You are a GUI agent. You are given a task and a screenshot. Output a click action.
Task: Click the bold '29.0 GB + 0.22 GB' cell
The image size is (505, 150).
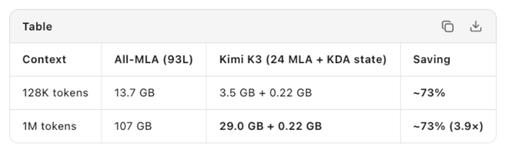click(270, 126)
